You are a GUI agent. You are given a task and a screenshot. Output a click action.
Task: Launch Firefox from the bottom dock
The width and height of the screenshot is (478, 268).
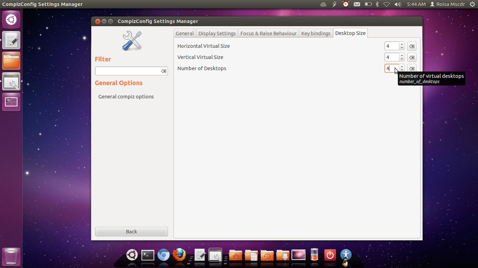179,255
